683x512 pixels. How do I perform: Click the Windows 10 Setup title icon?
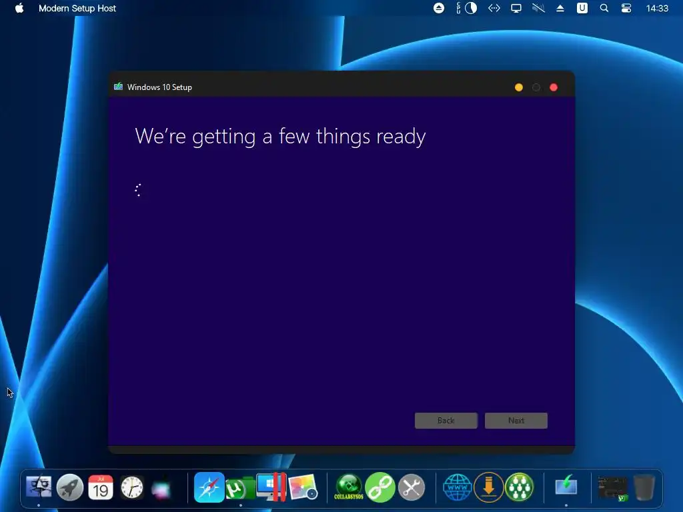point(118,87)
